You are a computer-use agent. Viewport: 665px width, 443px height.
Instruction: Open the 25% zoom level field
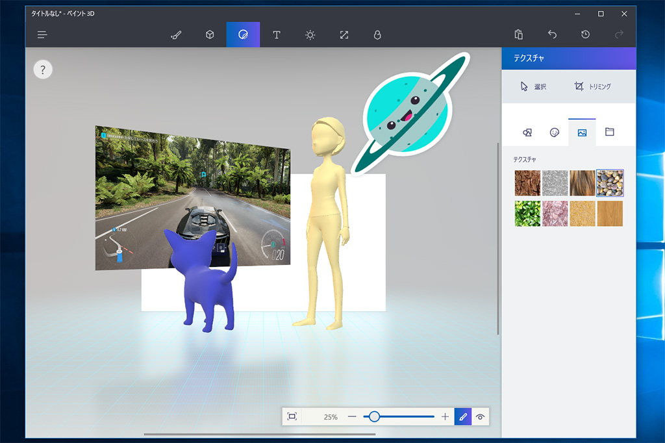tap(331, 416)
